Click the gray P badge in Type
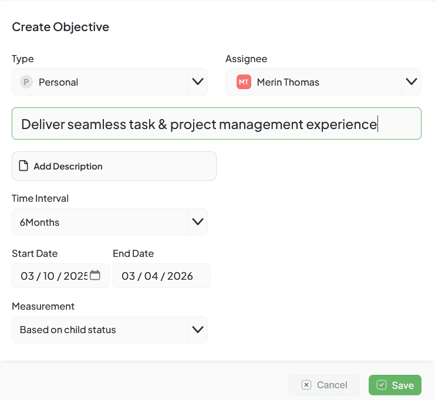The height and width of the screenshot is (400, 435). coord(26,82)
